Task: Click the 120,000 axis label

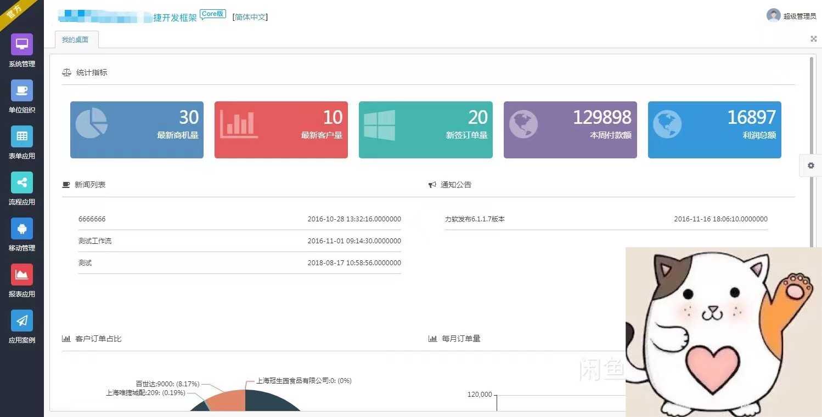Action: pyautogui.click(x=480, y=395)
